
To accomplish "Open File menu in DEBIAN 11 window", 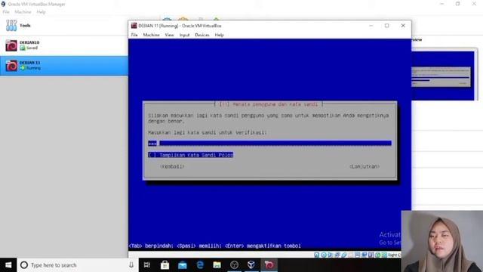I will [x=134, y=35].
